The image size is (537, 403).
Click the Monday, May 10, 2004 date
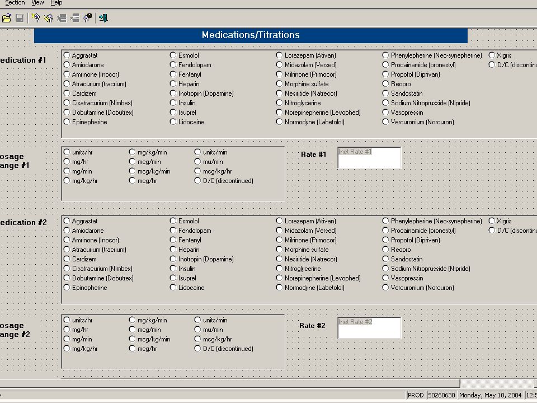tap(490, 395)
